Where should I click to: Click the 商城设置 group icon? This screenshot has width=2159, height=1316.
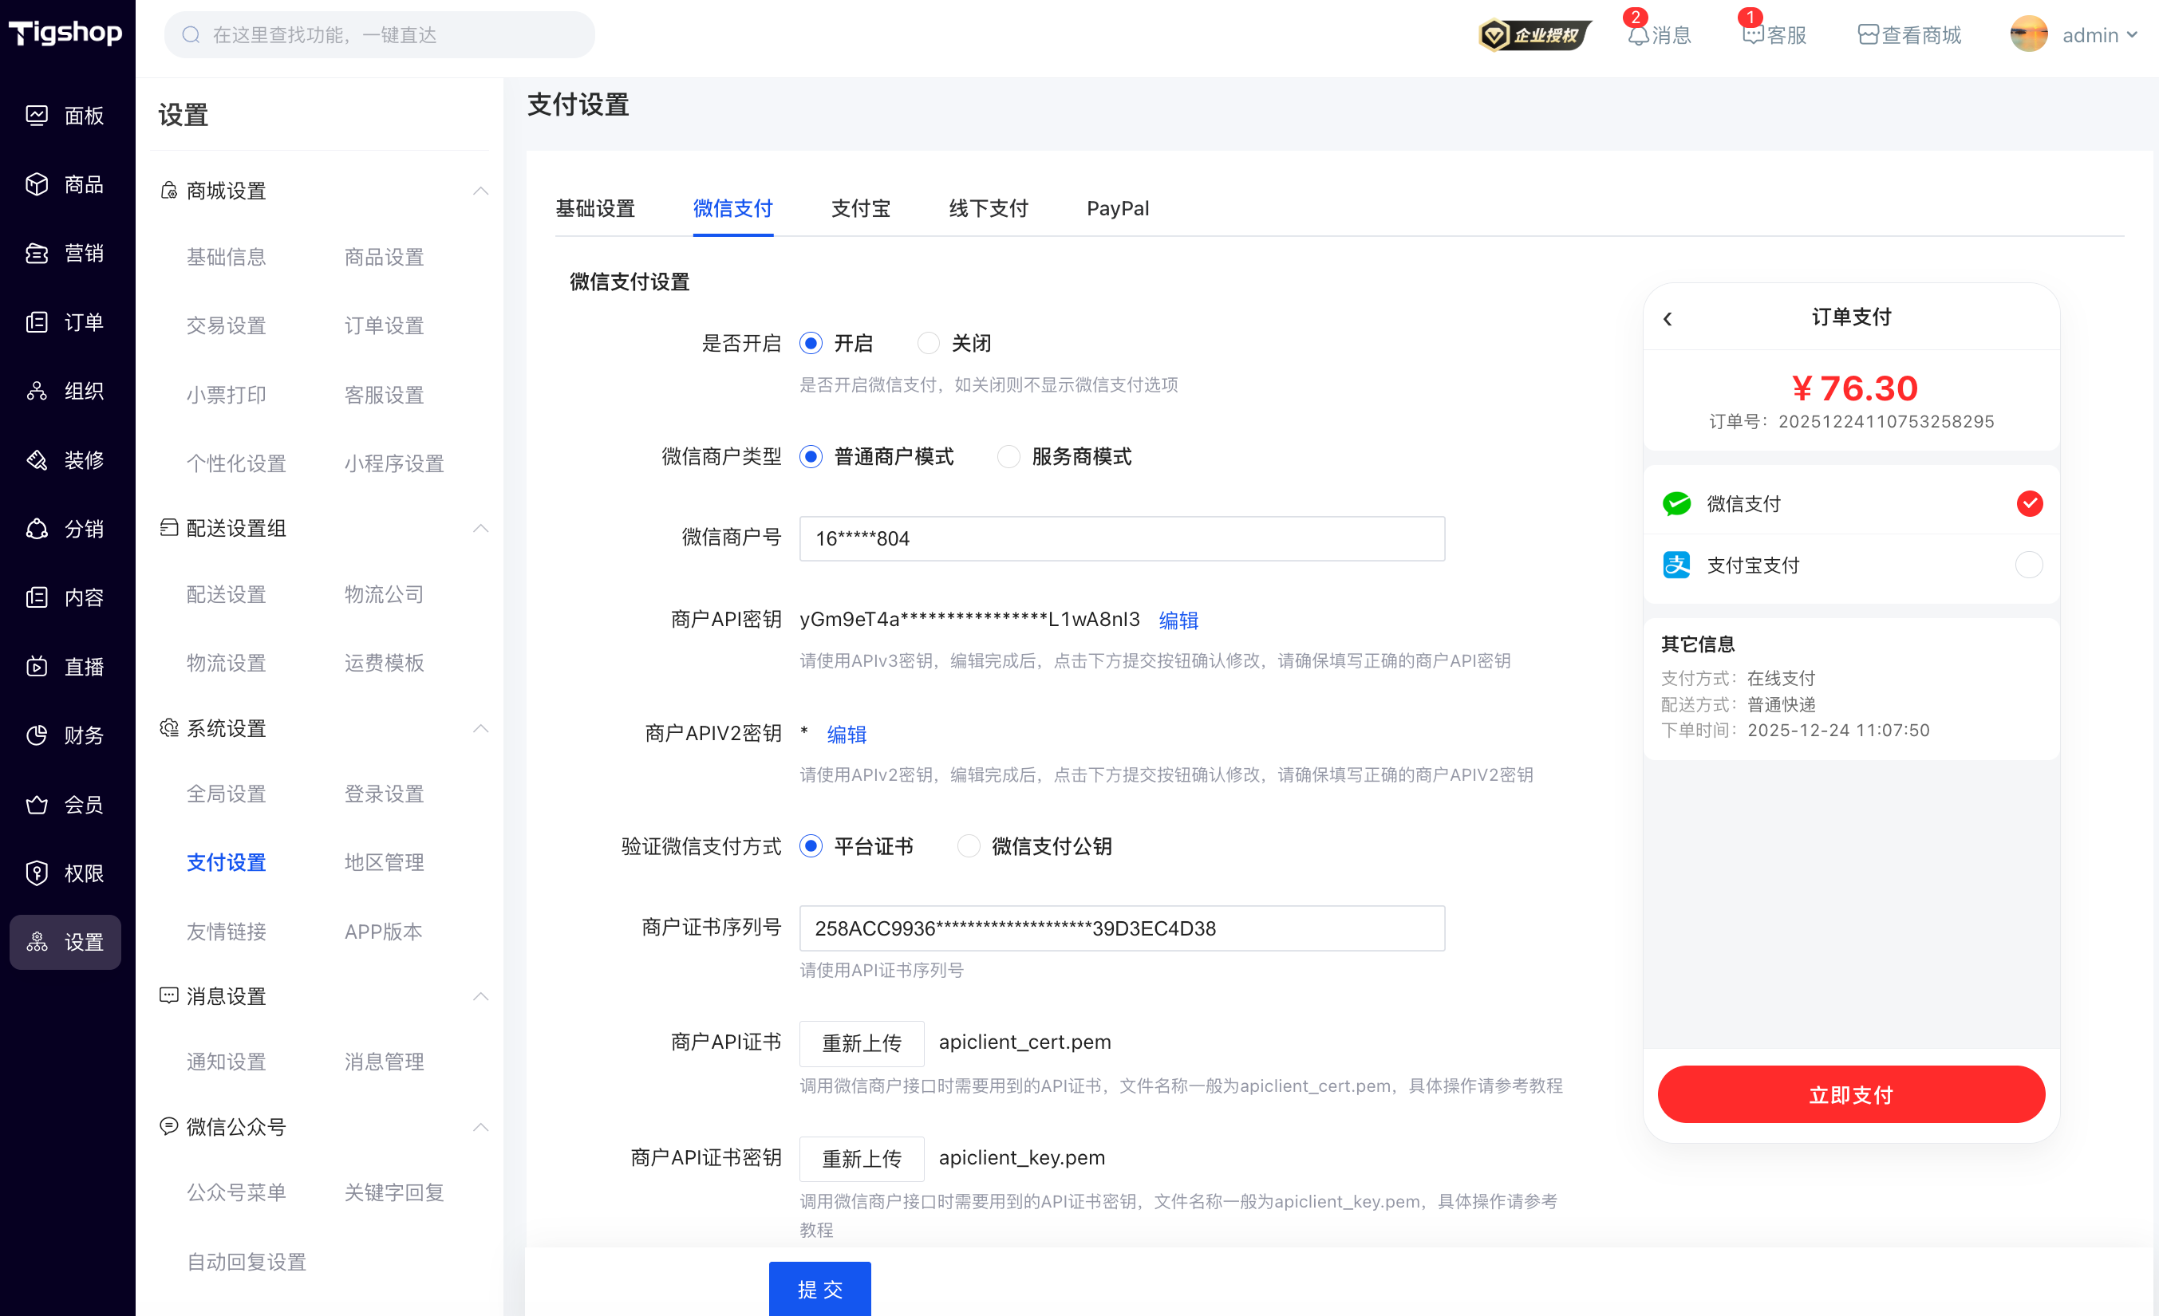point(169,190)
